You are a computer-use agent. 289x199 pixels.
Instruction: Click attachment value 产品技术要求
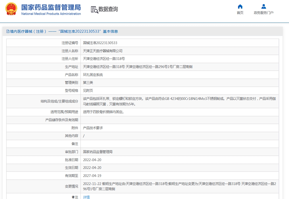93,128
